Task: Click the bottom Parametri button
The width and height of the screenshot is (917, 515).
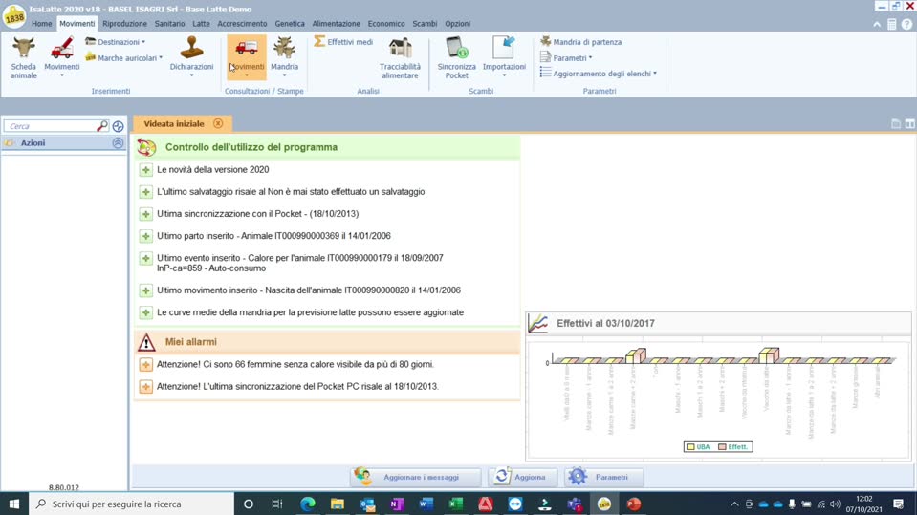Action: coord(603,477)
